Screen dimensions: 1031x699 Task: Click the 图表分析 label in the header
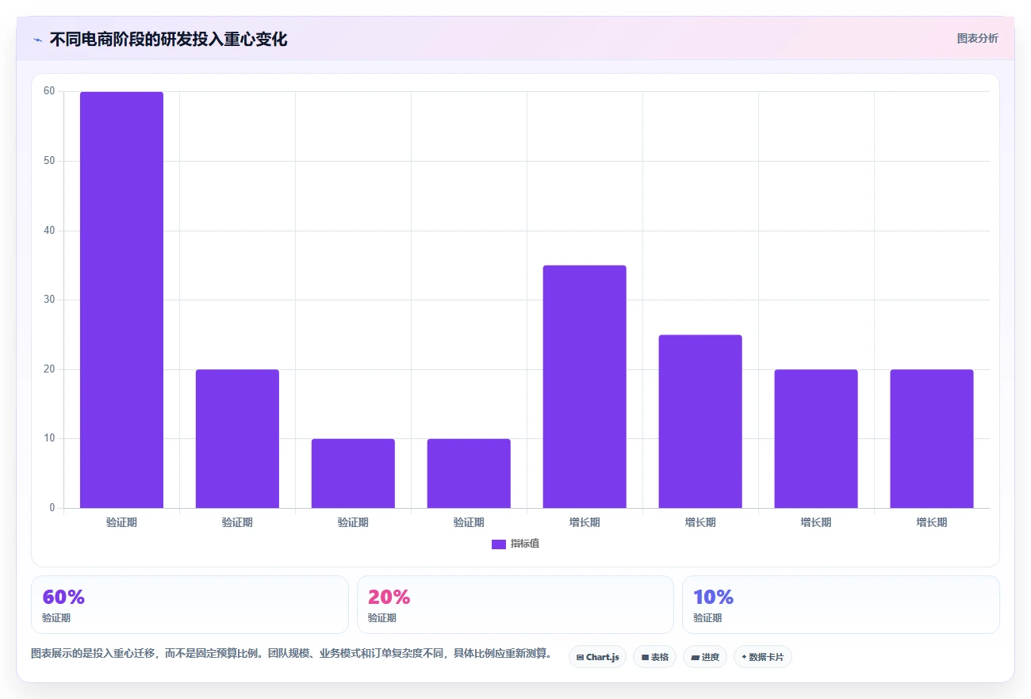(x=978, y=38)
